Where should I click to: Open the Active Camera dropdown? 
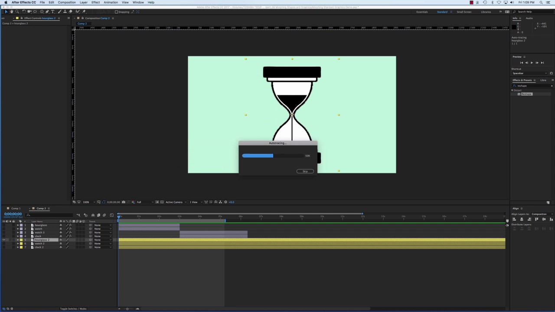[x=176, y=202]
